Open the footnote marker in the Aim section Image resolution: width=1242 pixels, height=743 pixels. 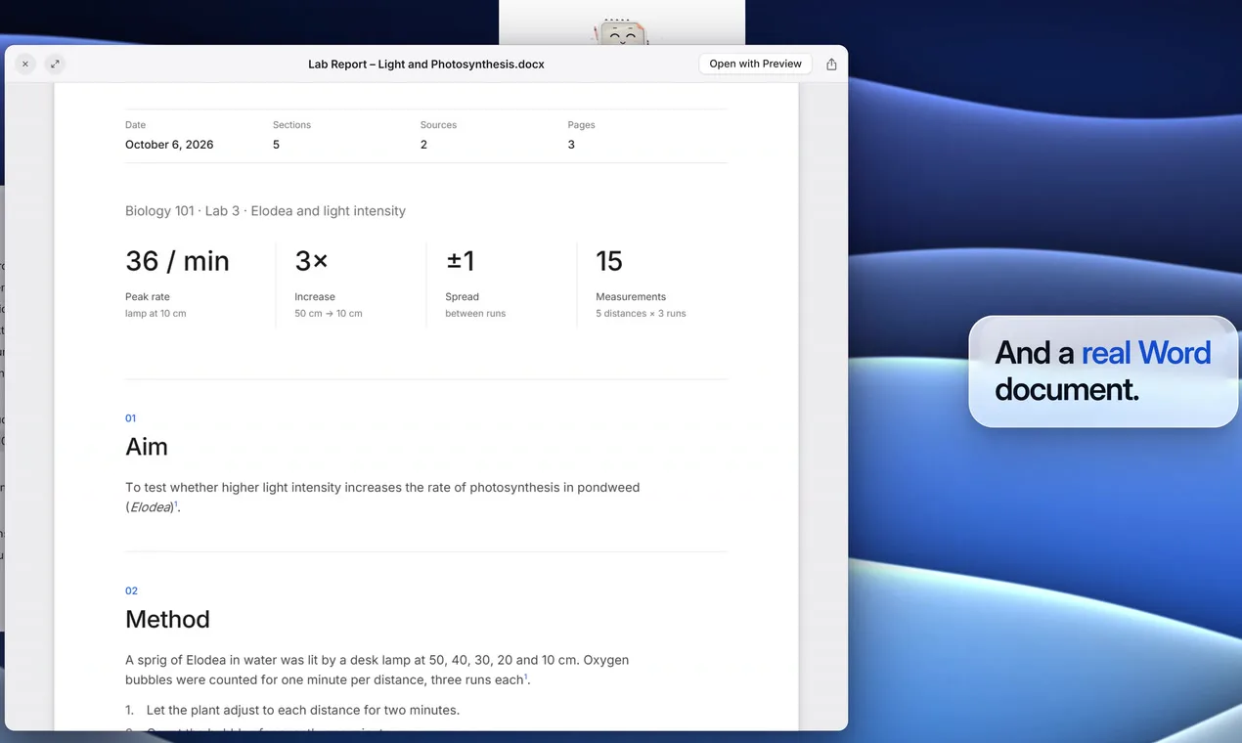click(x=176, y=503)
